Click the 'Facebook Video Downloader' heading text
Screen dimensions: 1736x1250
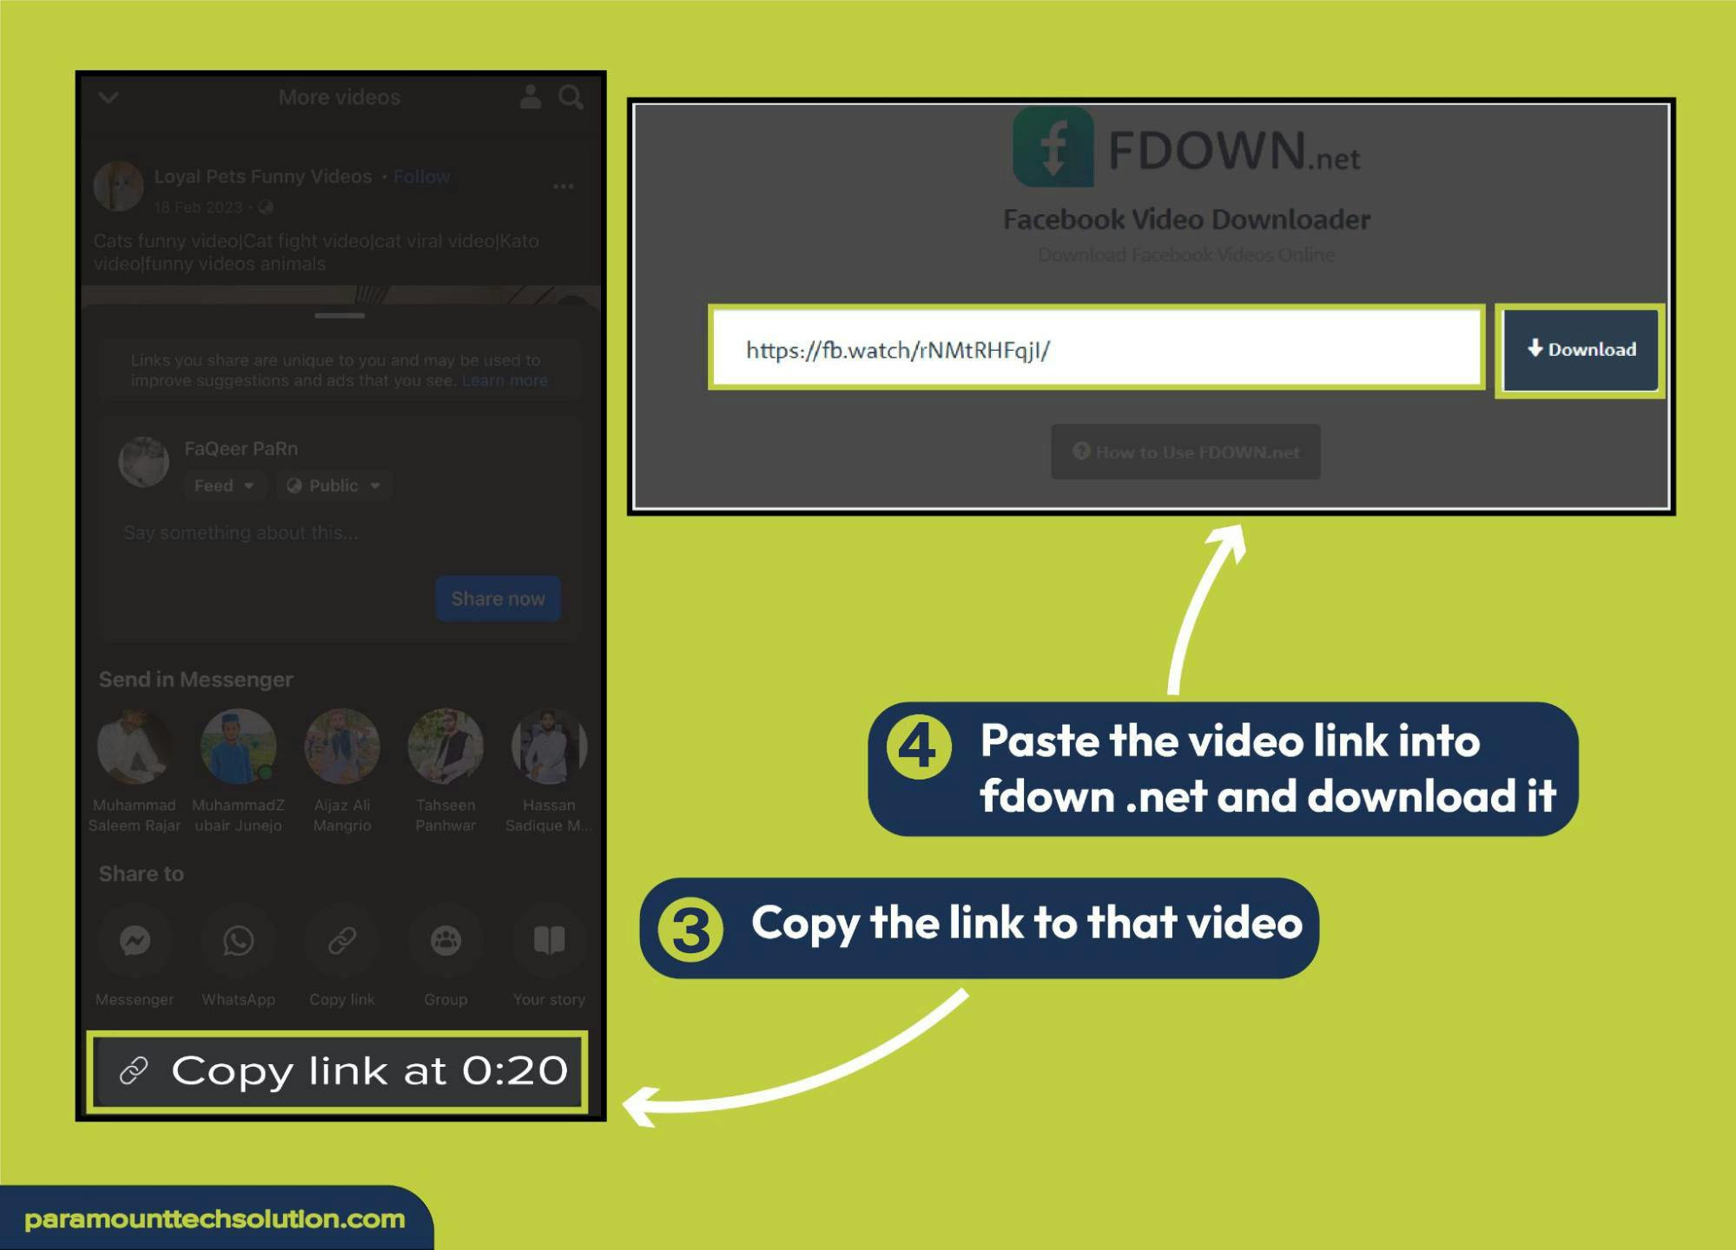click(x=1186, y=220)
